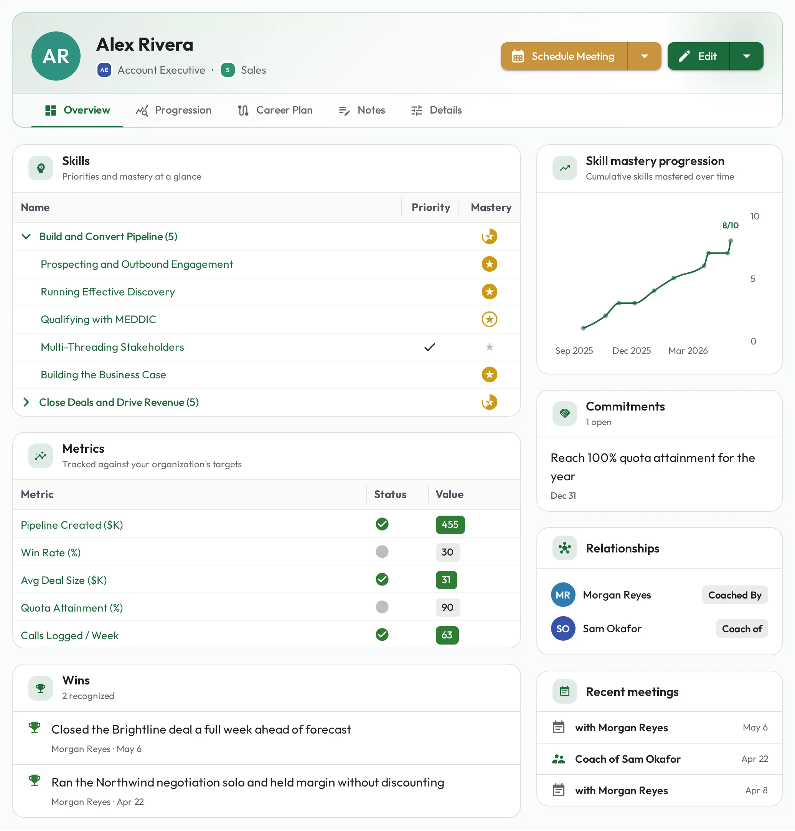Open the Career Plan tab
The width and height of the screenshot is (795, 831).
[x=275, y=110]
